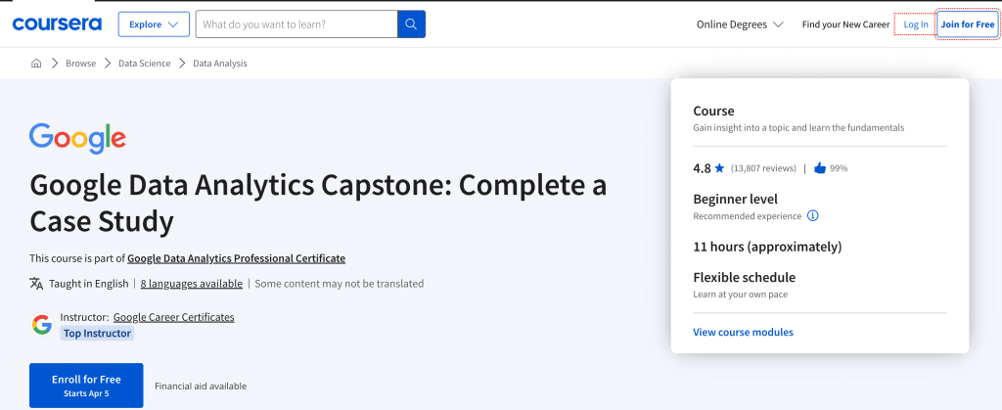Open Find your New Career link
Image resolution: width=1002 pixels, height=410 pixels.
846,24
